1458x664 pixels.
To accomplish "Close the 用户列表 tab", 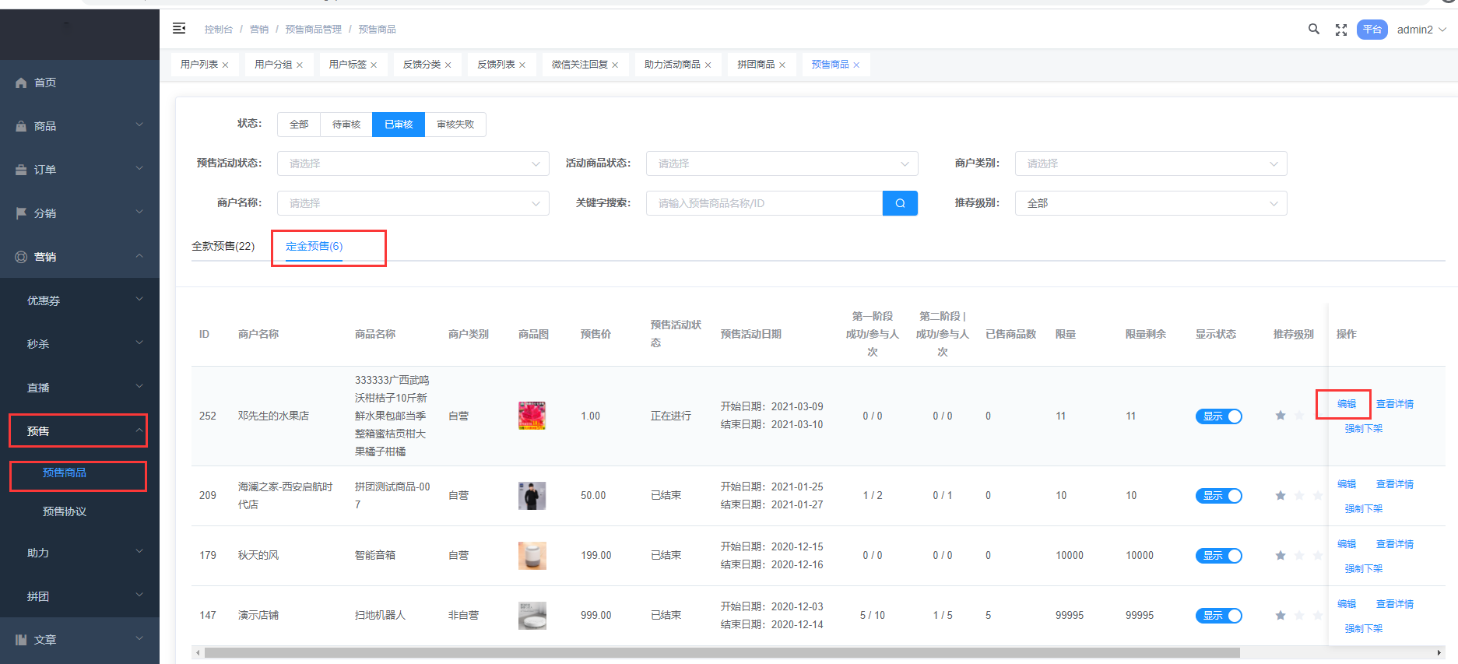I will point(226,65).
